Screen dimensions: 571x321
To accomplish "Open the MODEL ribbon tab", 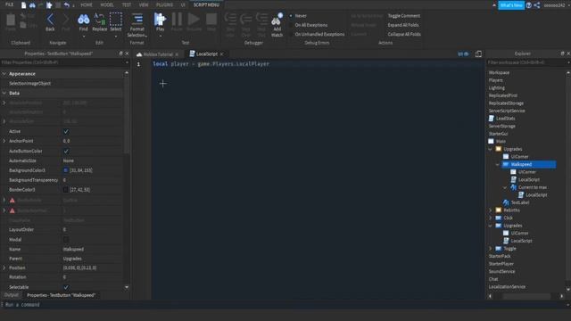I will pos(107,5).
